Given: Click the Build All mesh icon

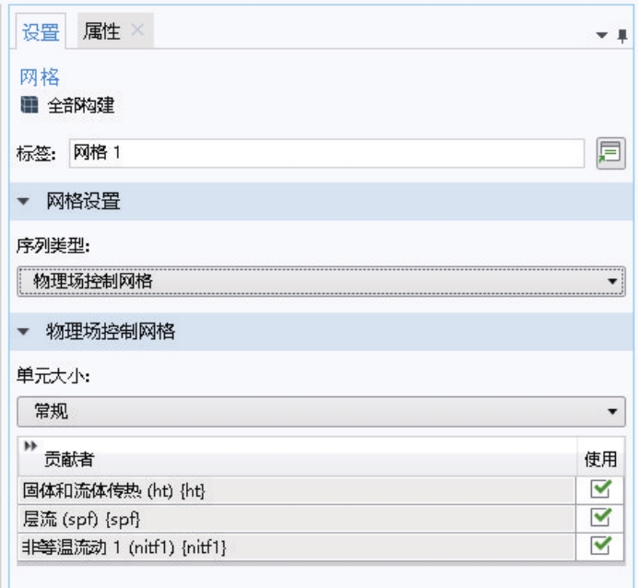Looking at the screenshot, I should point(26,104).
